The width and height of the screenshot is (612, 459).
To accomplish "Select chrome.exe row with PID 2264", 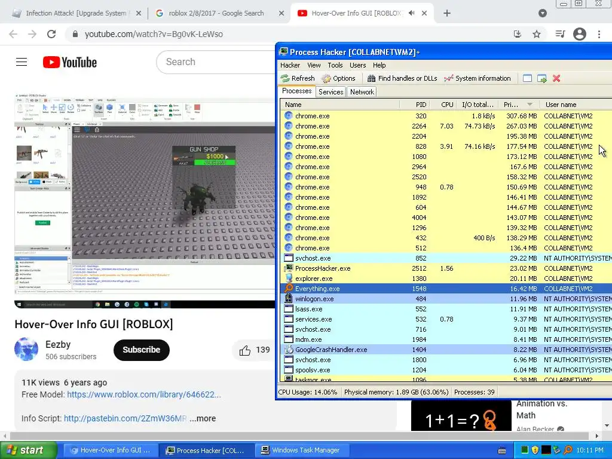I will coord(446,126).
